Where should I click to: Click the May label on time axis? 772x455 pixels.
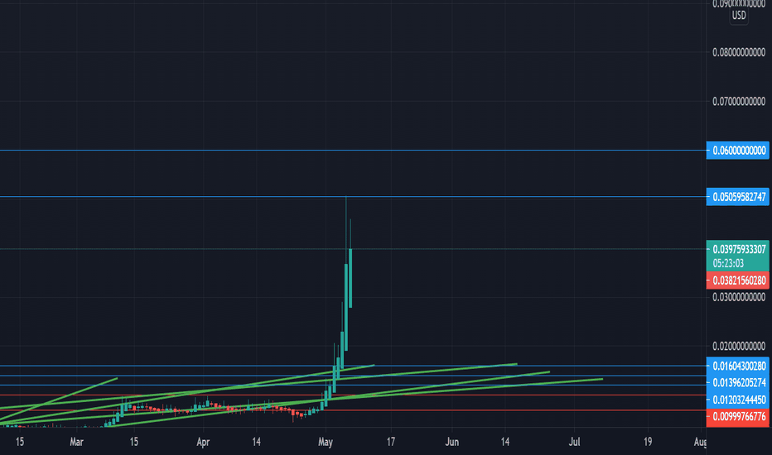pyautogui.click(x=326, y=442)
